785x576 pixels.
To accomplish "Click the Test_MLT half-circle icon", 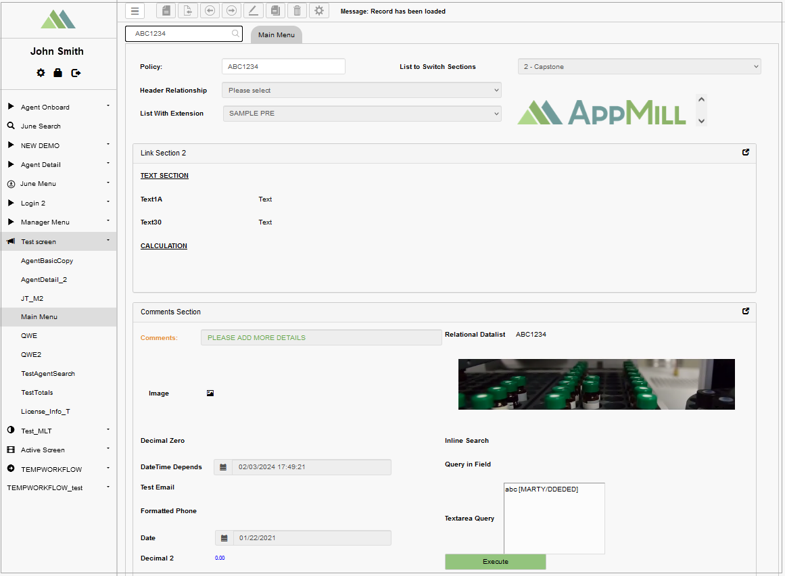I will point(11,430).
